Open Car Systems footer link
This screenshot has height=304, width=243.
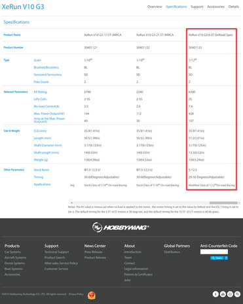[x=12, y=252]
